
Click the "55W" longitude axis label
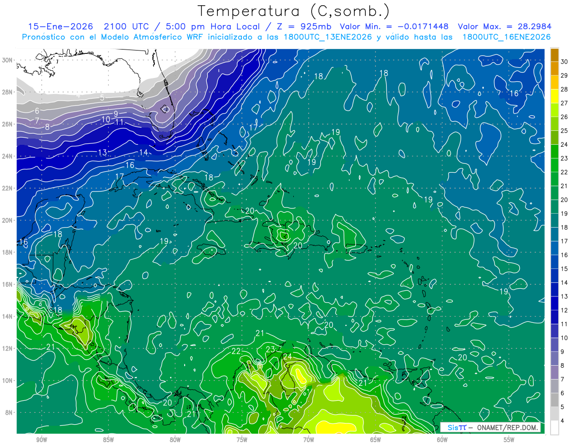[x=509, y=440]
